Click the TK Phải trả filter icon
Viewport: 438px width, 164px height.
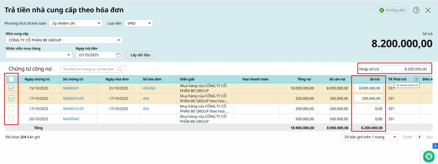(416, 79)
